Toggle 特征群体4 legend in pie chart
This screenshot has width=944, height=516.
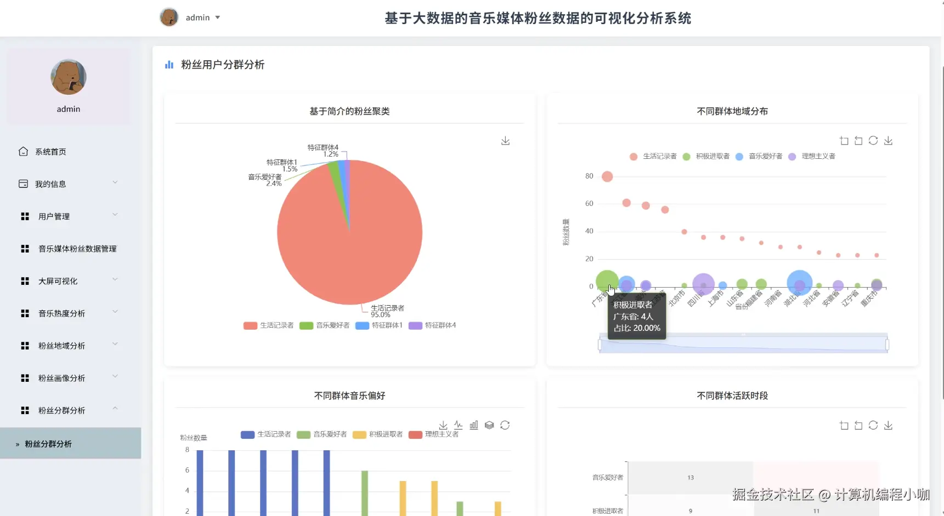432,325
